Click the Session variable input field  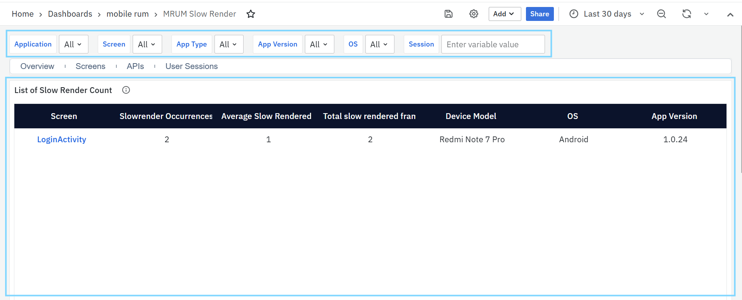[x=493, y=44]
